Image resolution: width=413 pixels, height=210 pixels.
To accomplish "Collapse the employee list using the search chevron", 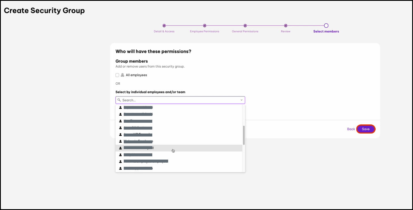I will tap(242, 100).
